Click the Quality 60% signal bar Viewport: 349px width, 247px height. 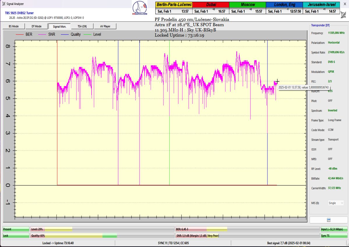point(102,236)
